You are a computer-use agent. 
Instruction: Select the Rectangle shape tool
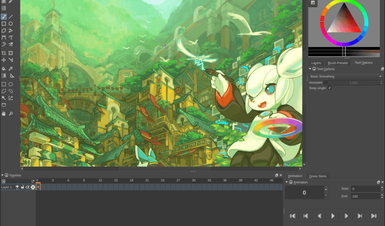[4, 23]
